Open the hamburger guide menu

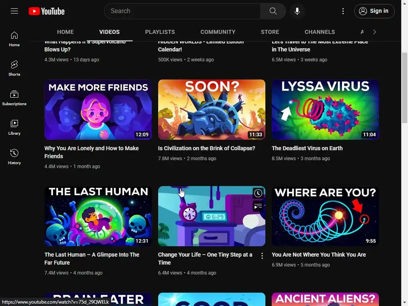pyautogui.click(x=14, y=11)
